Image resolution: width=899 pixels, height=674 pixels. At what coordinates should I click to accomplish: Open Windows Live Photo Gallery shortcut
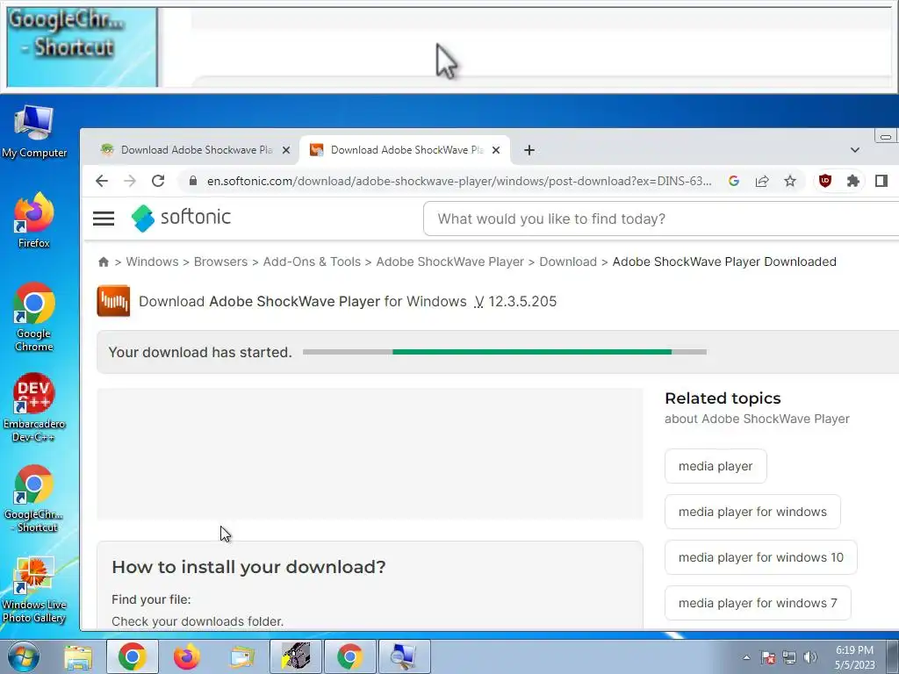tap(34, 590)
